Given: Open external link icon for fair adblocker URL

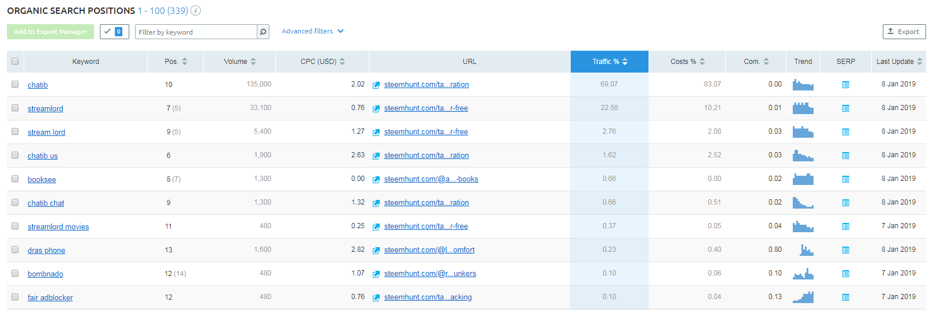Looking at the screenshot, I should click(x=376, y=298).
